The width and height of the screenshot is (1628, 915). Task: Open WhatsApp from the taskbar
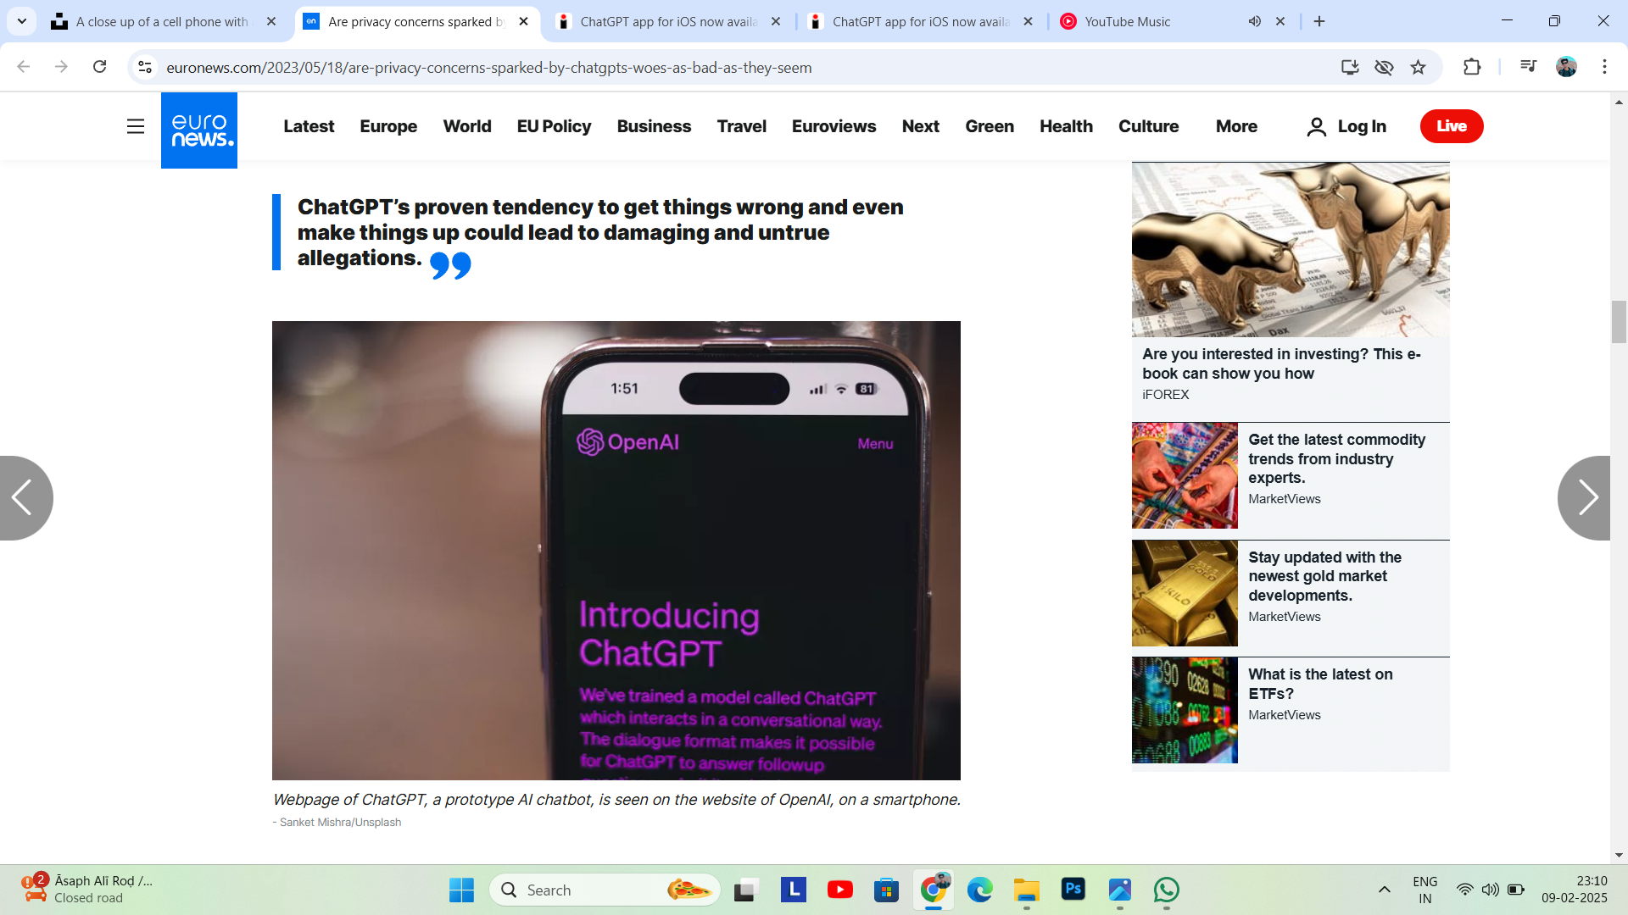coord(1166,890)
